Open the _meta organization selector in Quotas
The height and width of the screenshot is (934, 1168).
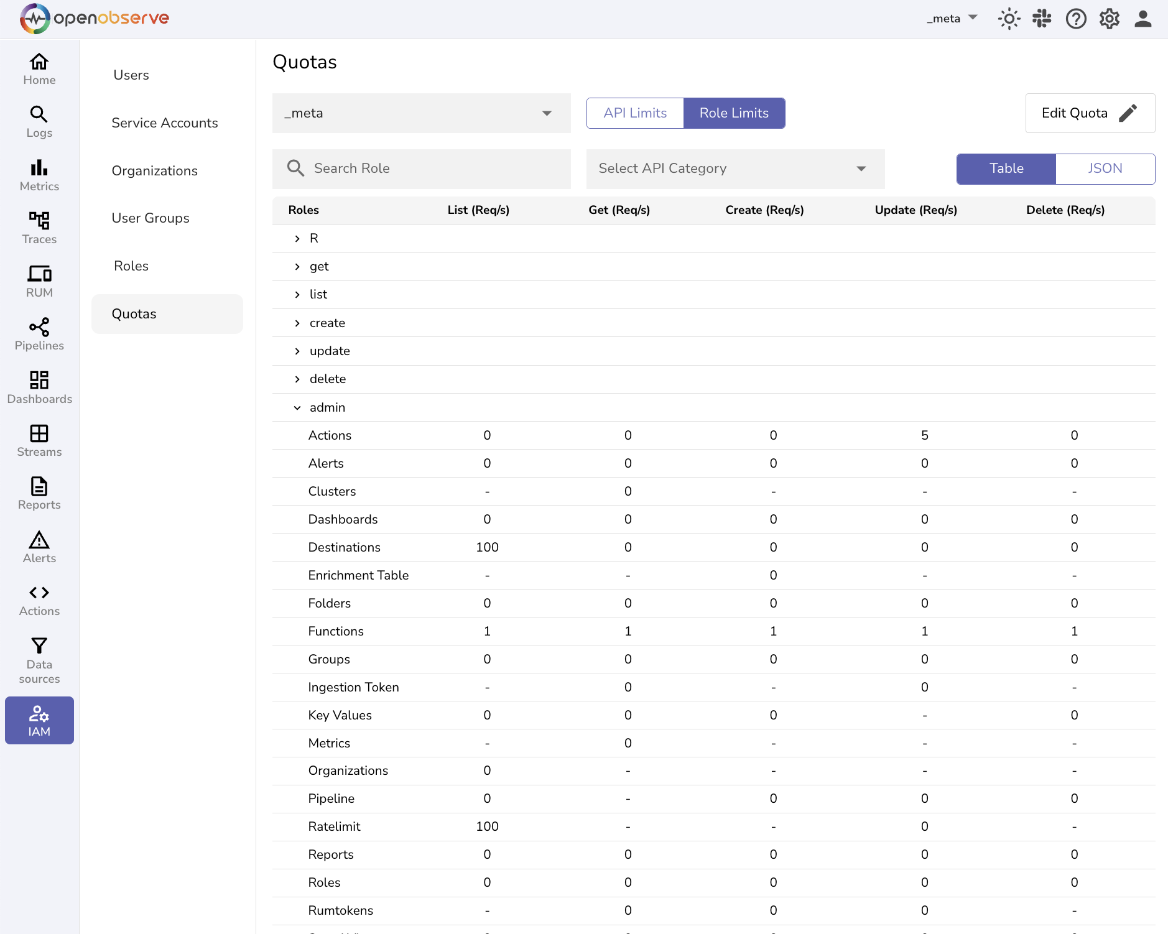click(422, 113)
